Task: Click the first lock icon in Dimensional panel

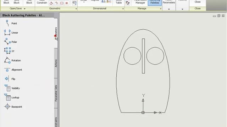Action: pos(103,1)
